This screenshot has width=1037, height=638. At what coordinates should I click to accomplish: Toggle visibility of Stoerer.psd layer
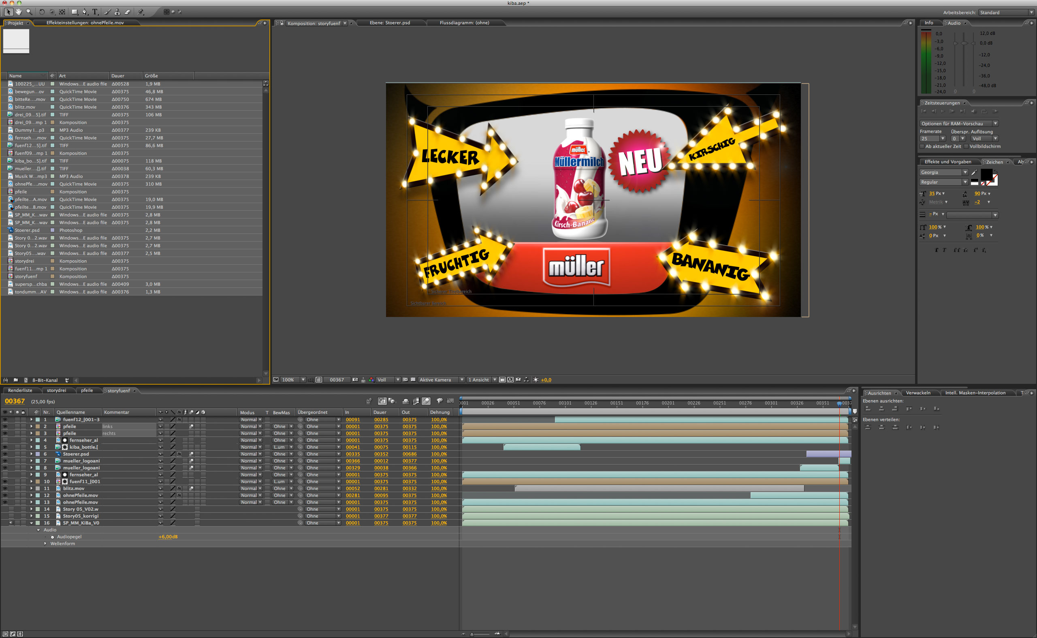click(x=5, y=454)
